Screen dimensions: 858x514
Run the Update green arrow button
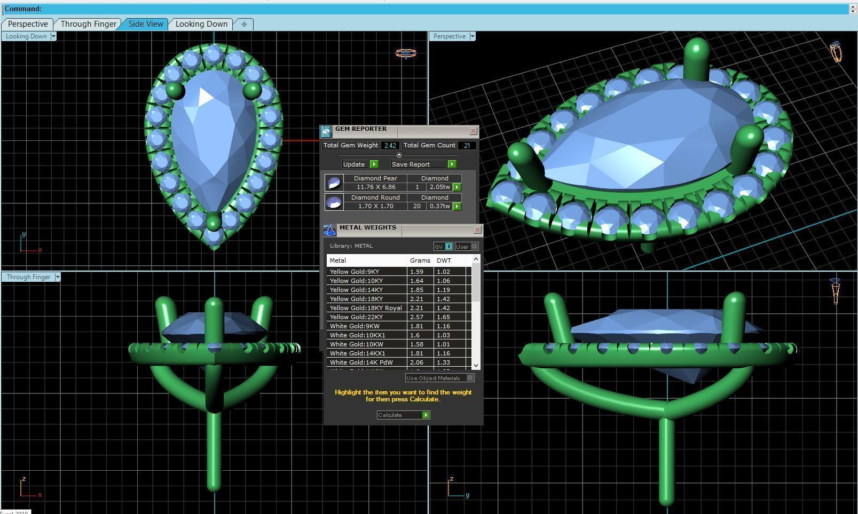374,164
